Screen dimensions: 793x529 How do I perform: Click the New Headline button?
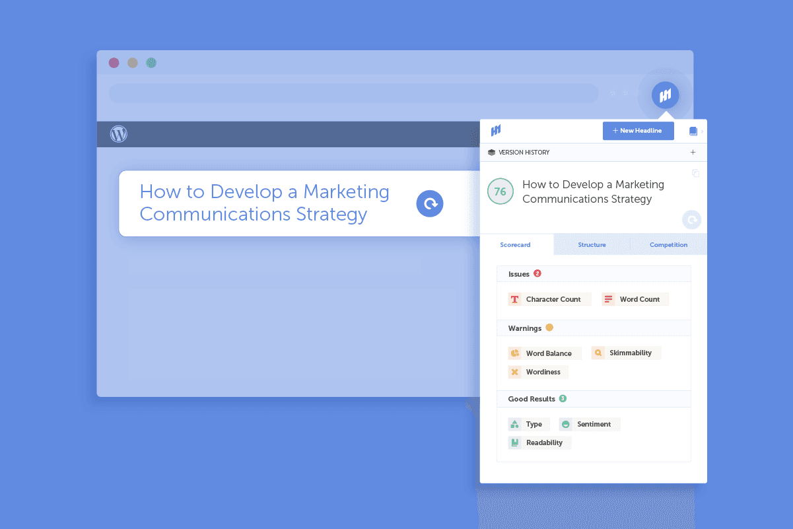638,131
